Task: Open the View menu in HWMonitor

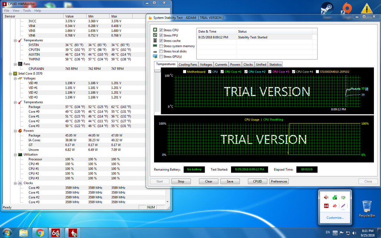Action: coord(16,11)
